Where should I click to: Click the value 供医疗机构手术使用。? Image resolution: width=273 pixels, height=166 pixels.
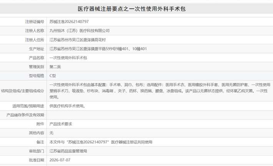pos(67,106)
